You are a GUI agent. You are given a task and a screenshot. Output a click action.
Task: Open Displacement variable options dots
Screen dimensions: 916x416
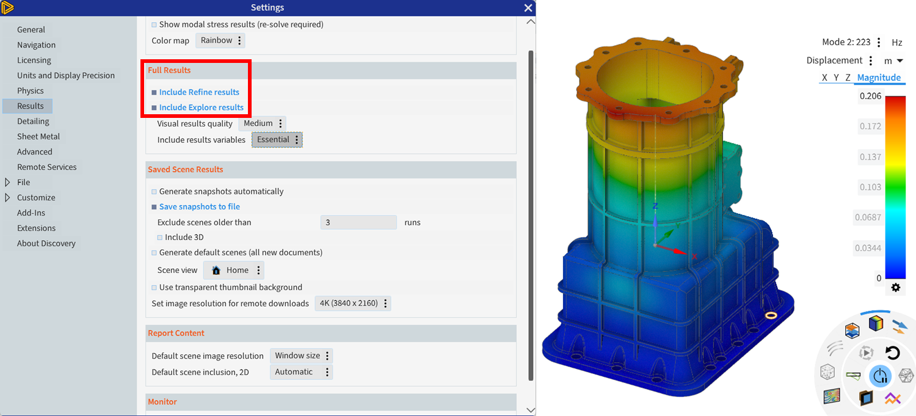870,60
